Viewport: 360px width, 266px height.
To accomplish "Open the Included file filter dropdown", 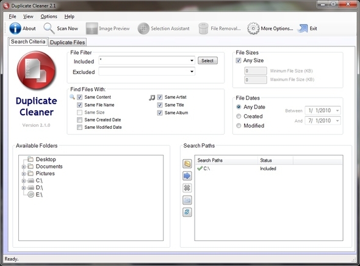I will tap(192, 60).
